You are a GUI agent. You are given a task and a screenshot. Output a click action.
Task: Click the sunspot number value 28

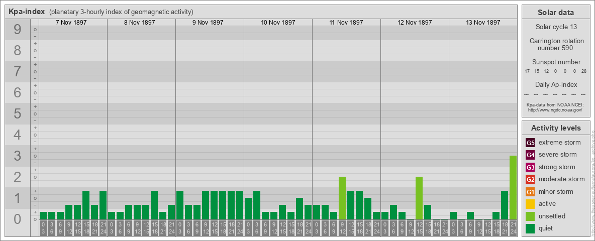click(583, 71)
